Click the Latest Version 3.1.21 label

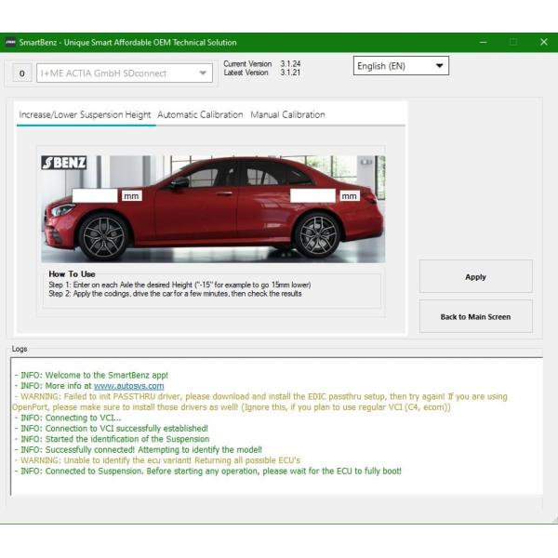tap(262, 73)
